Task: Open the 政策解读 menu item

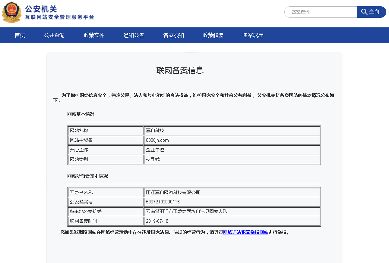Action: pyautogui.click(x=213, y=35)
